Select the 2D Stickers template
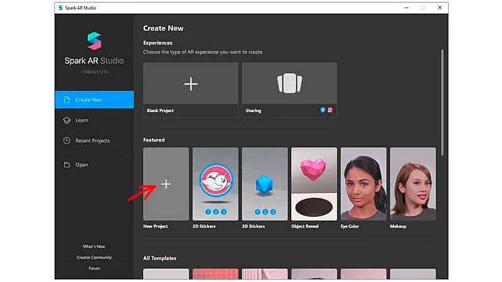Image resolution: width=502 pixels, height=282 pixels. pos(215,184)
